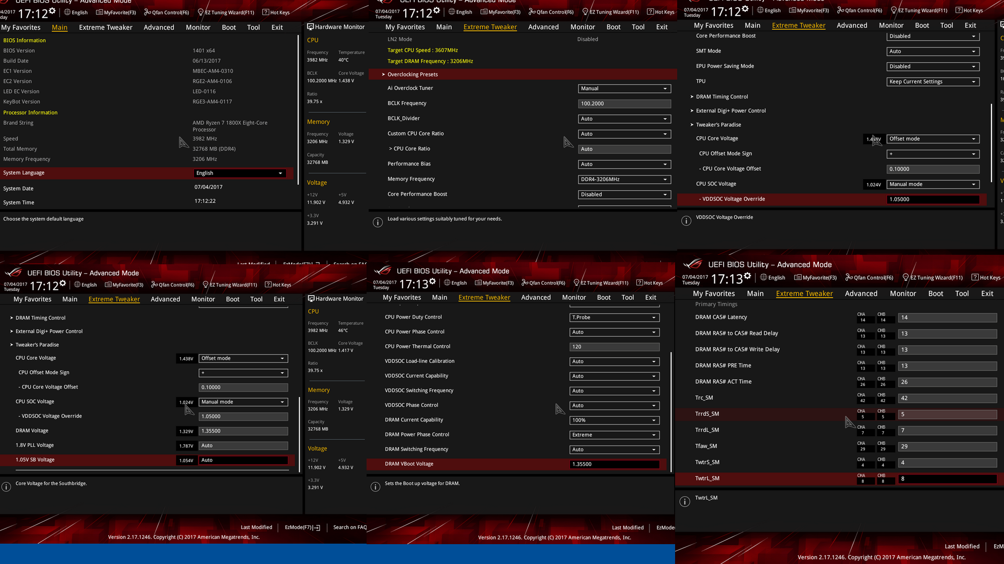Click the BCLK Frequency field

point(624,103)
